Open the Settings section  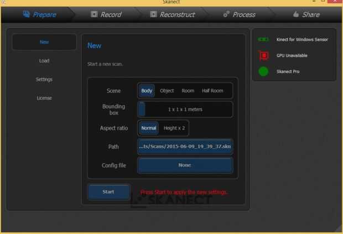pos(44,79)
